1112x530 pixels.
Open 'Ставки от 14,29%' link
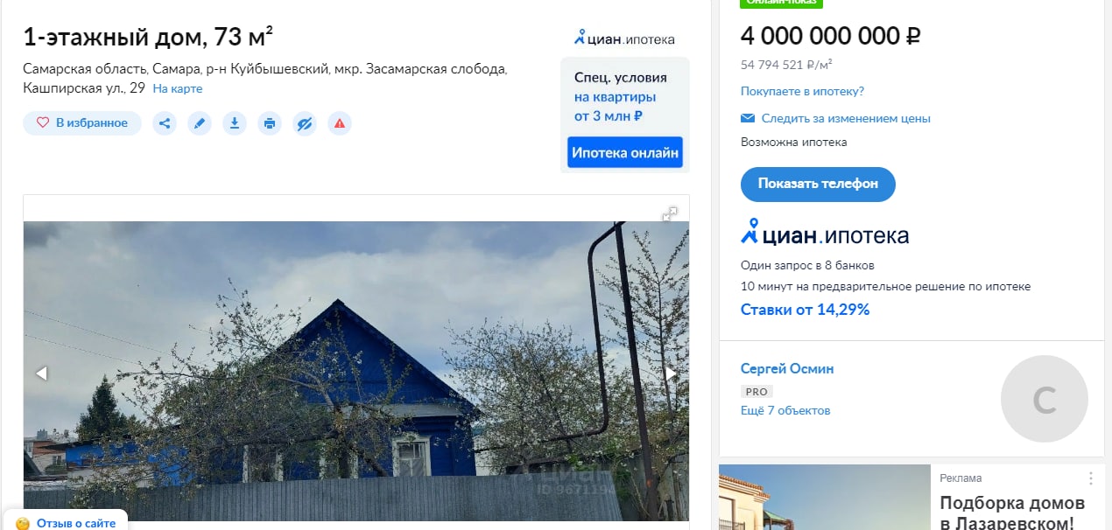coord(806,309)
